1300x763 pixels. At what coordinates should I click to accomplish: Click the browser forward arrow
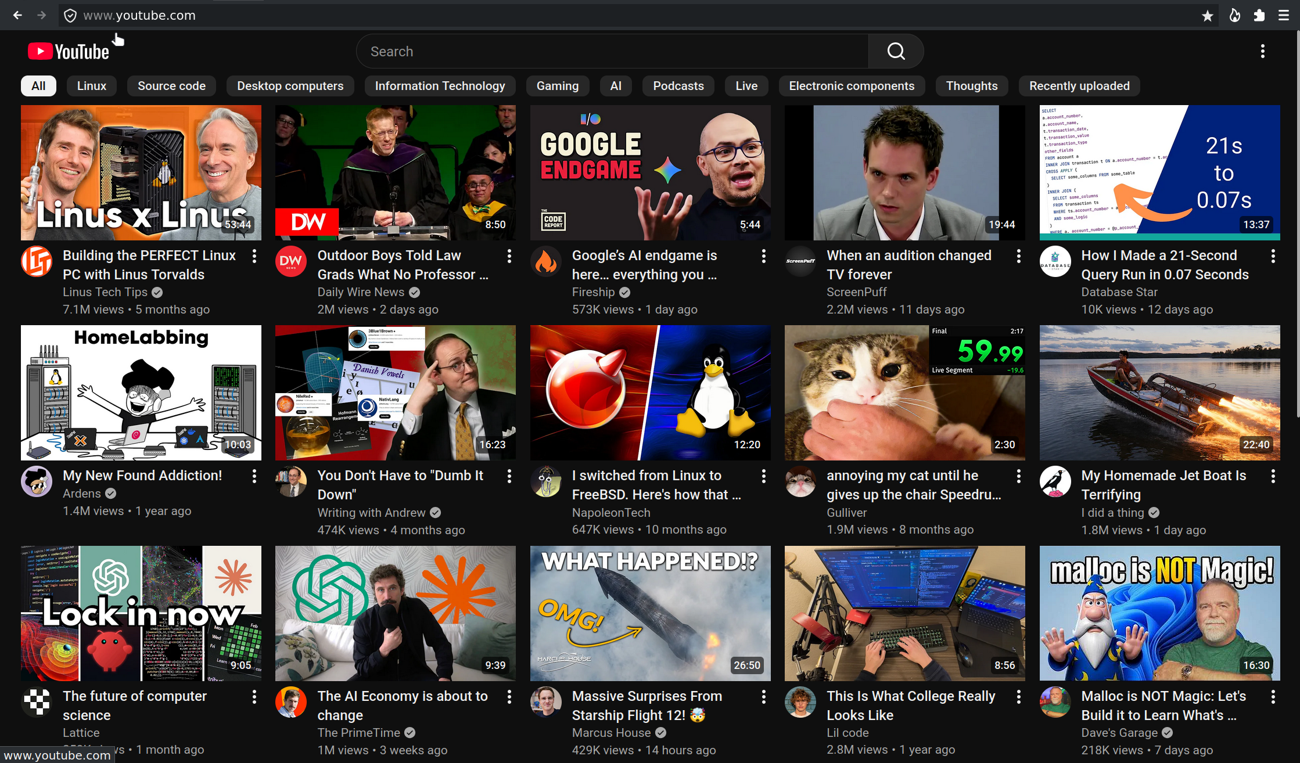click(x=41, y=15)
